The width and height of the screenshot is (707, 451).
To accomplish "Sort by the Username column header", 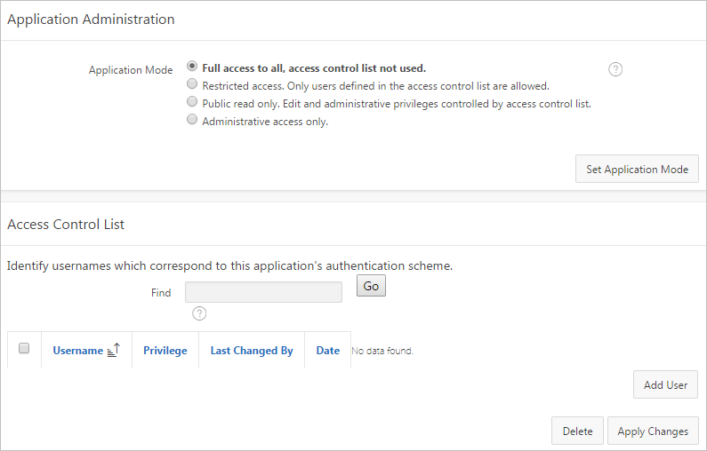I will (77, 351).
